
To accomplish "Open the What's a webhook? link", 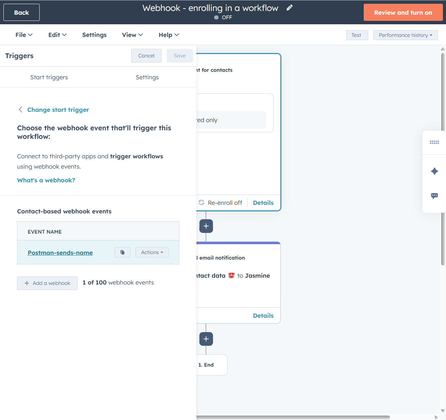I will pyautogui.click(x=46, y=180).
